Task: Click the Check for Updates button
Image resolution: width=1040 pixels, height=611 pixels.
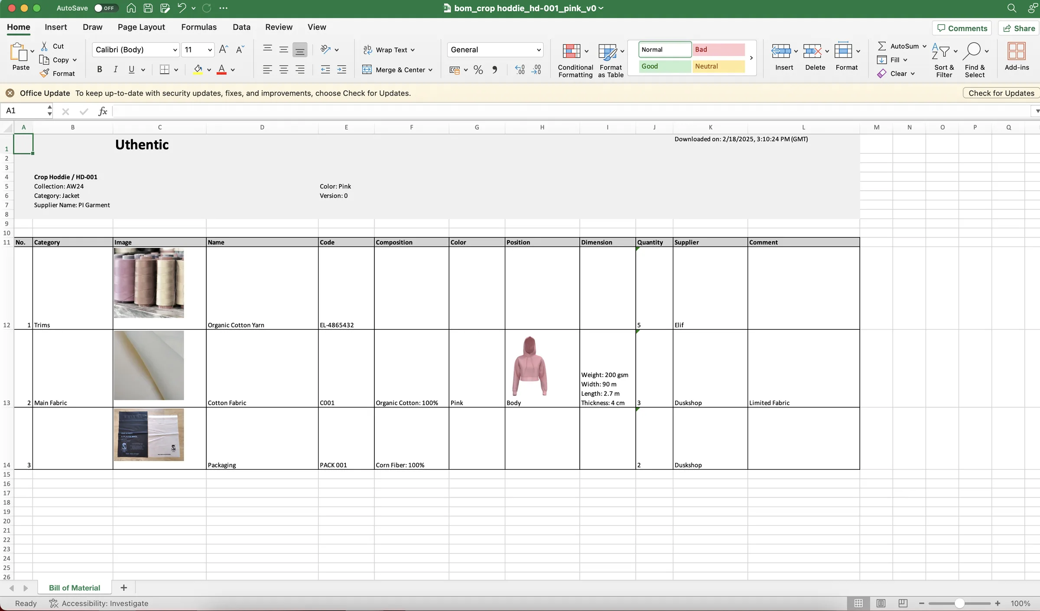Action: [1001, 93]
